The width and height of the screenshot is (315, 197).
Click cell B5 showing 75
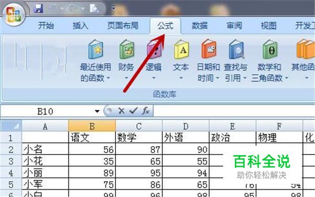(x=92, y=184)
